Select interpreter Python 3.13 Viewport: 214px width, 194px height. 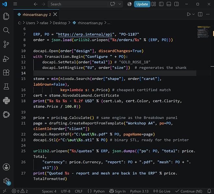[x=139, y=191]
